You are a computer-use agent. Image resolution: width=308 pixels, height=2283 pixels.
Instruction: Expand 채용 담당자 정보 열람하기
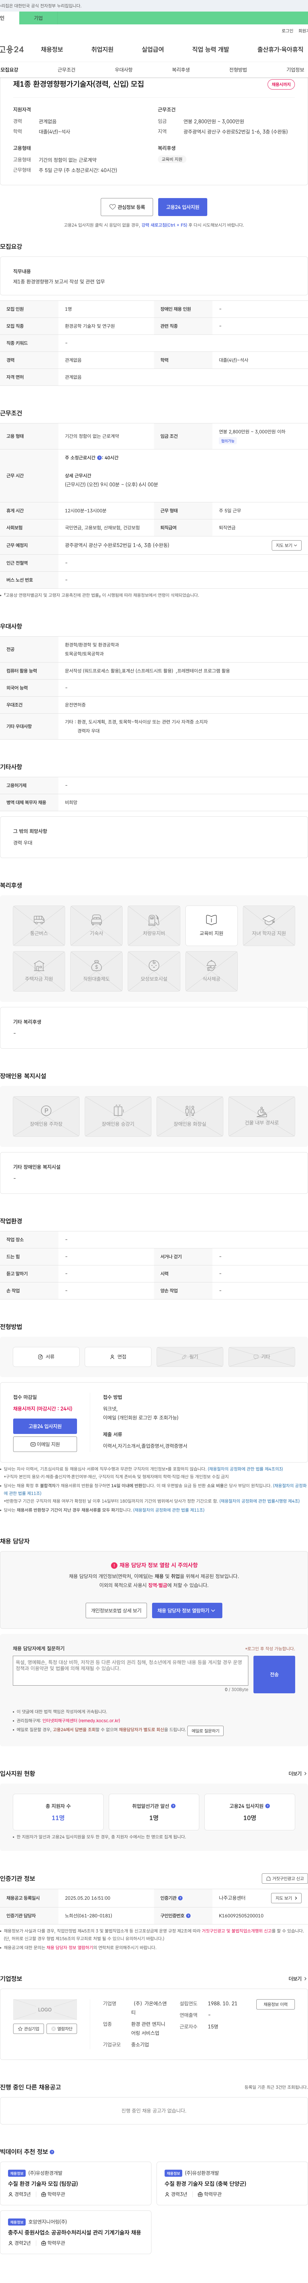[187, 1610]
